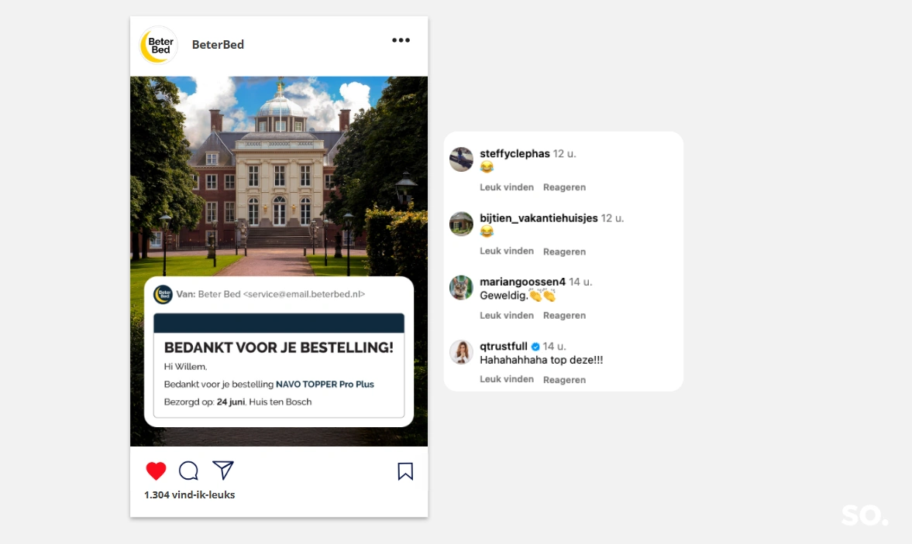Viewport: 912px width, 544px height.
Task: Open the three-dot post options menu
Action: pos(401,40)
